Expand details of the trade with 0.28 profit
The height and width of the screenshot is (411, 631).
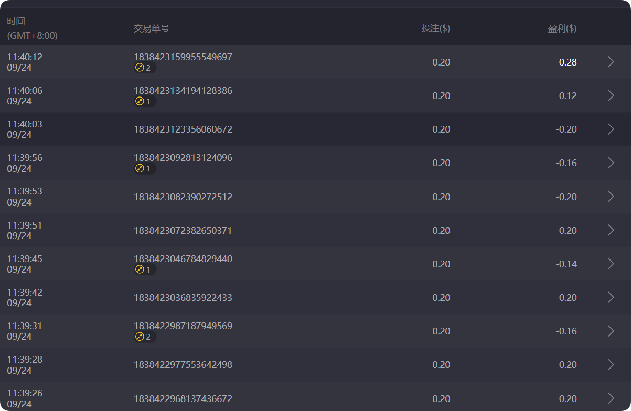point(610,62)
